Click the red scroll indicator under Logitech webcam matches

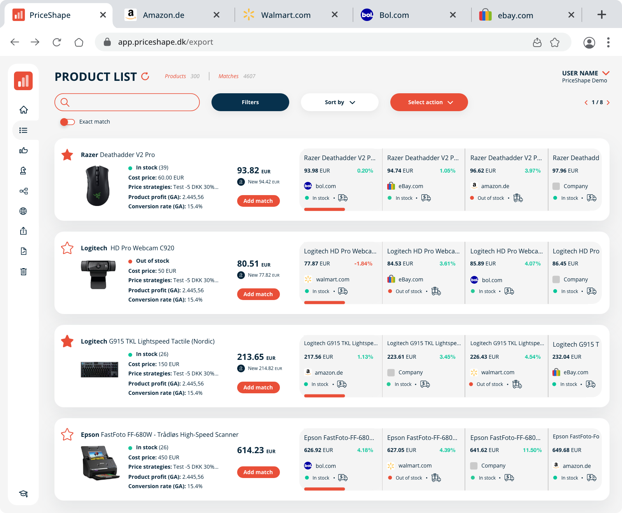coord(325,303)
